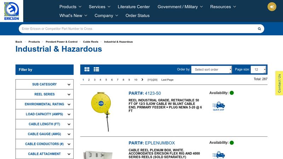283x159 pixels.
Task: Click the search magnifier icon
Action: (x=259, y=29)
